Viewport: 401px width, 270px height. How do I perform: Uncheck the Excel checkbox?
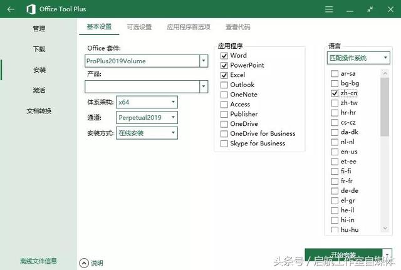[224, 75]
